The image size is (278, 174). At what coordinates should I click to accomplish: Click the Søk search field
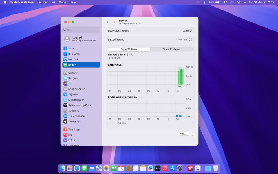tap(81, 30)
